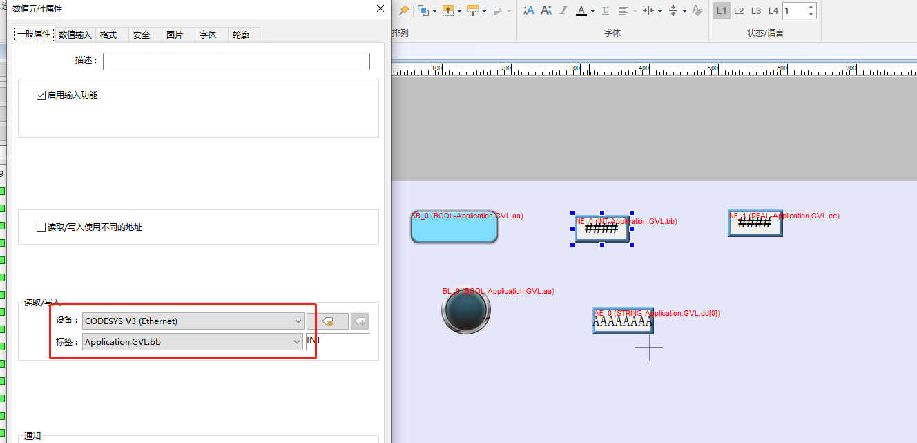Click the 字体 ribbon group label
This screenshot has height=443, width=917.
pyautogui.click(x=612, y=33)
